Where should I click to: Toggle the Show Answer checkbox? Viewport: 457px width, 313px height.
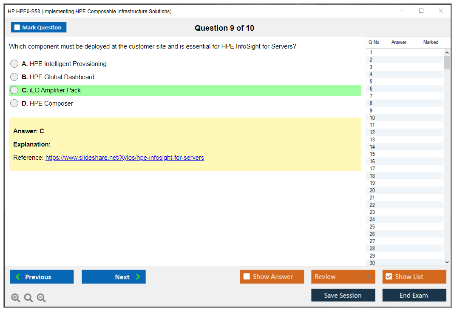click(x=247, y=277)
